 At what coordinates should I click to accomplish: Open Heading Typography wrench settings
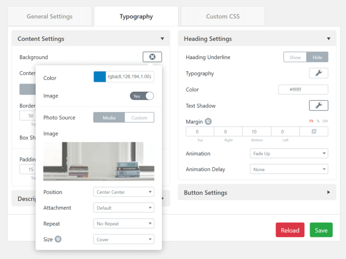click(318, 73)
